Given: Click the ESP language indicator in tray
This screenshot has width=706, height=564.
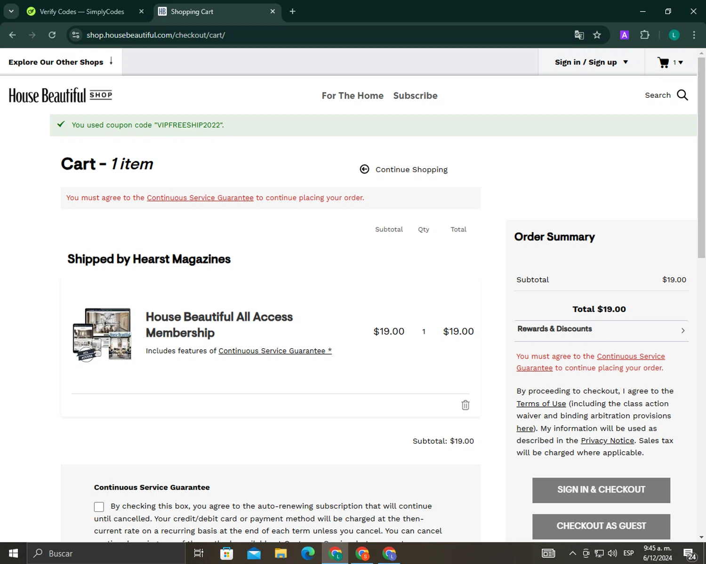Looking at the screenshot, I should point(628,553).
